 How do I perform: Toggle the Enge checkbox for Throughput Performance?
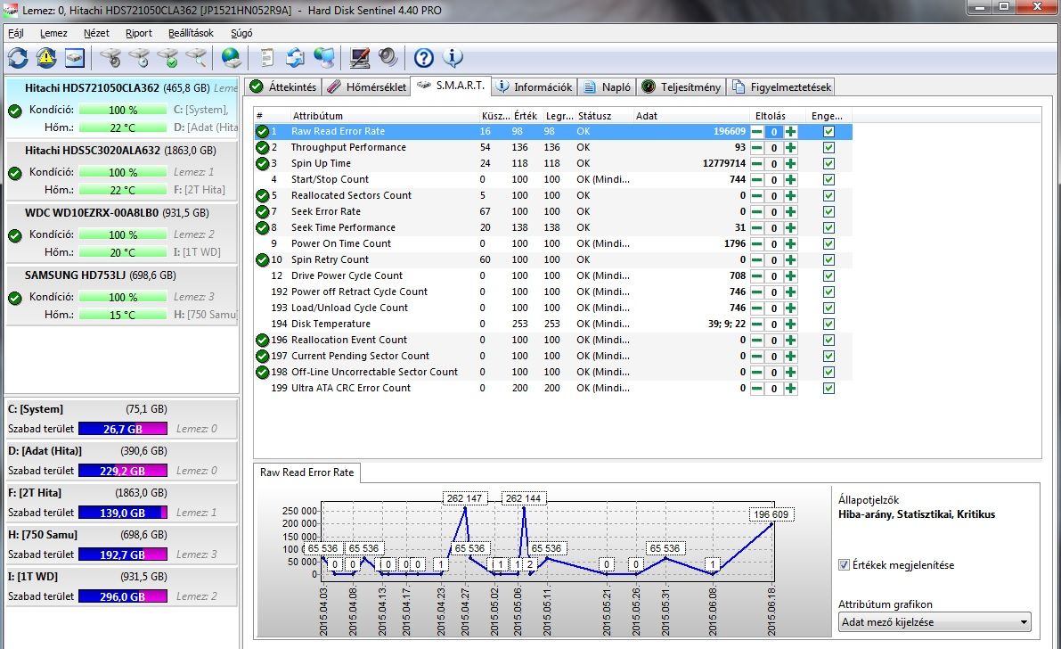[828, 148]
